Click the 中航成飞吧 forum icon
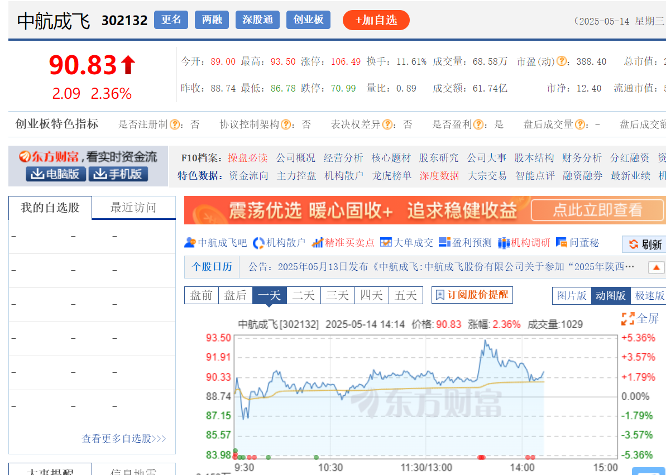666x475 pixels. [189, 243]
